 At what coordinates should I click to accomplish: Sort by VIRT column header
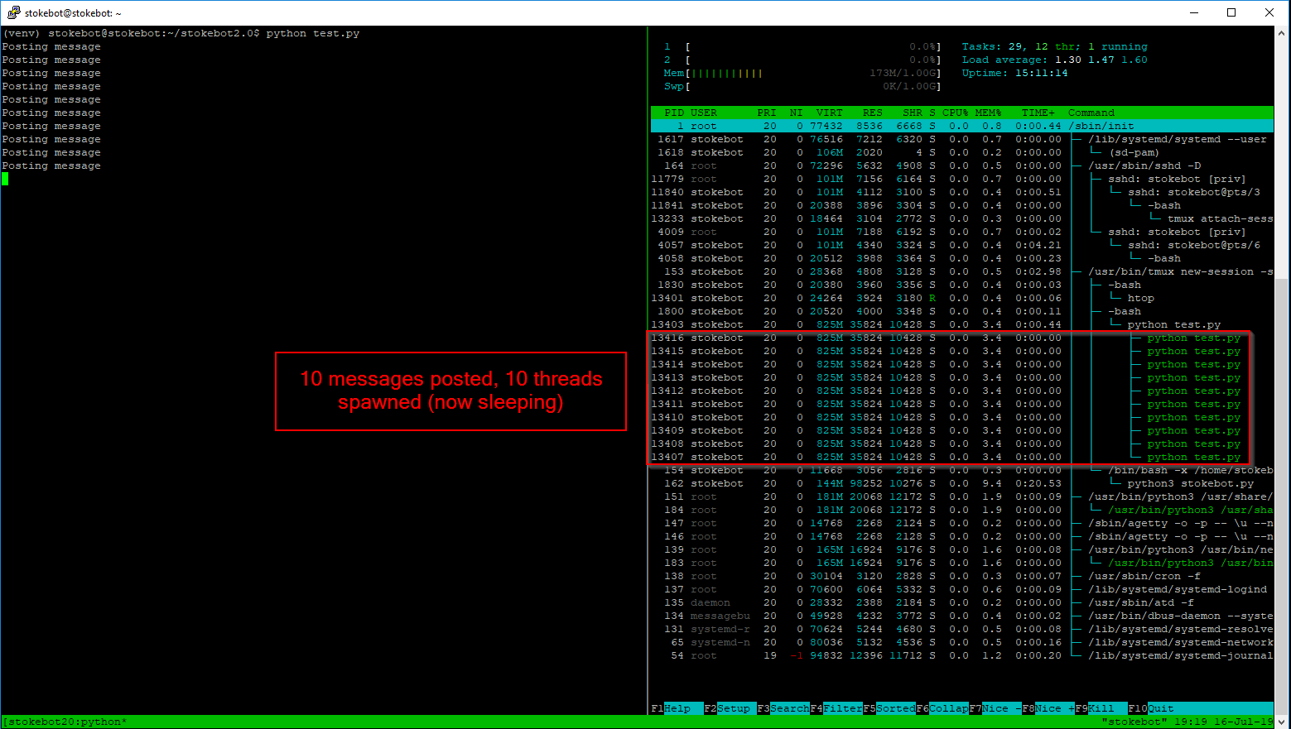(829, 113)
